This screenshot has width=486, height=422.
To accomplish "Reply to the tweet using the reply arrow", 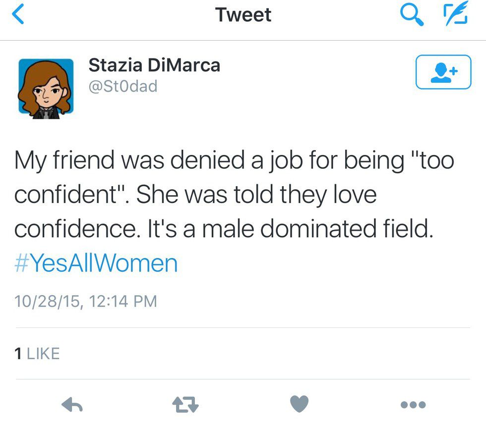I will click(72, 404).
